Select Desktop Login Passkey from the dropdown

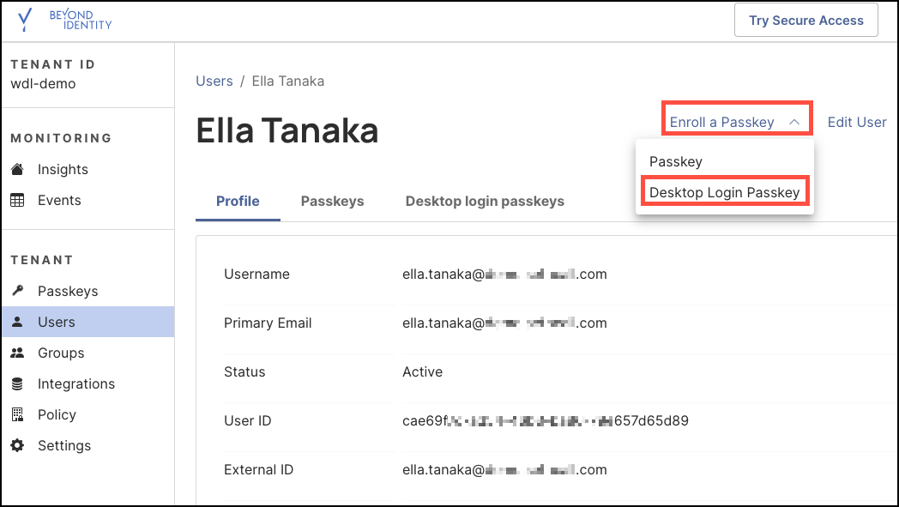click(725, 192)
